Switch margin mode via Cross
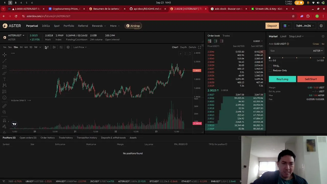Screen dimensions: 327x184 (x=316, y=44)
